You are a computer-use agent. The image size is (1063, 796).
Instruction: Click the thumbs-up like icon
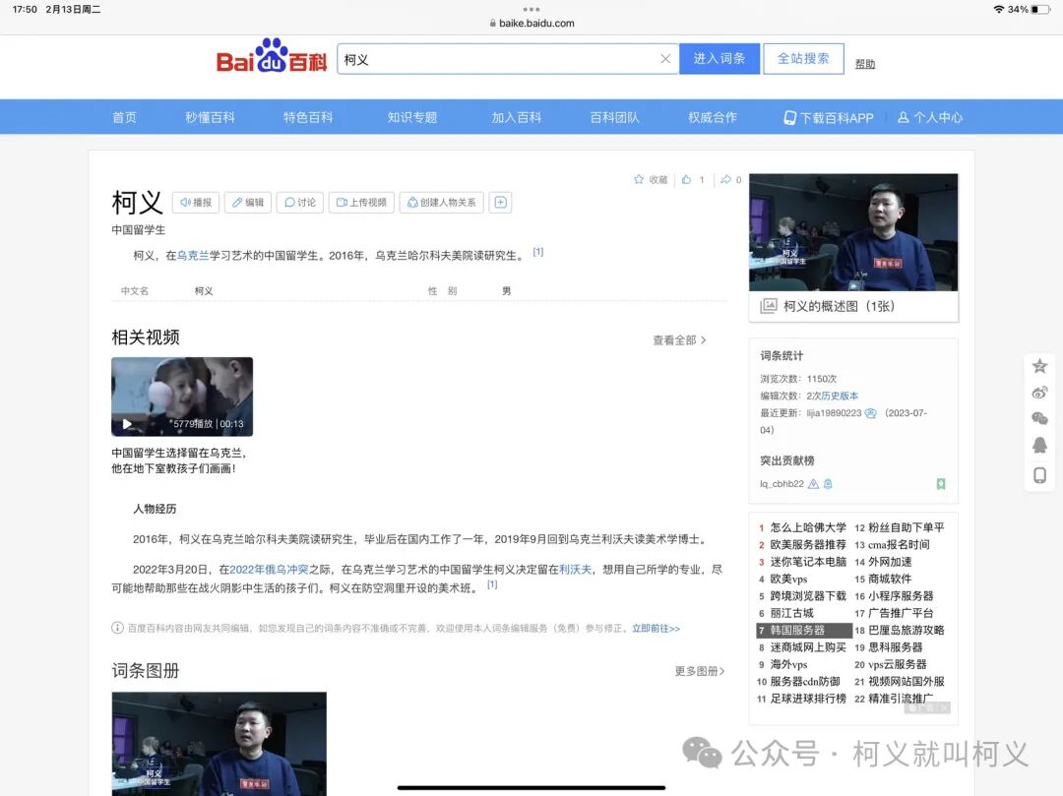click(687, 179)
